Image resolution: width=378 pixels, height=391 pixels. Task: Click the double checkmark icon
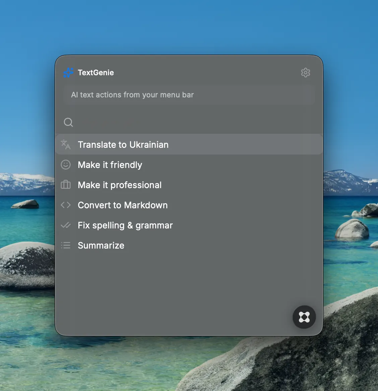[66, 225]
